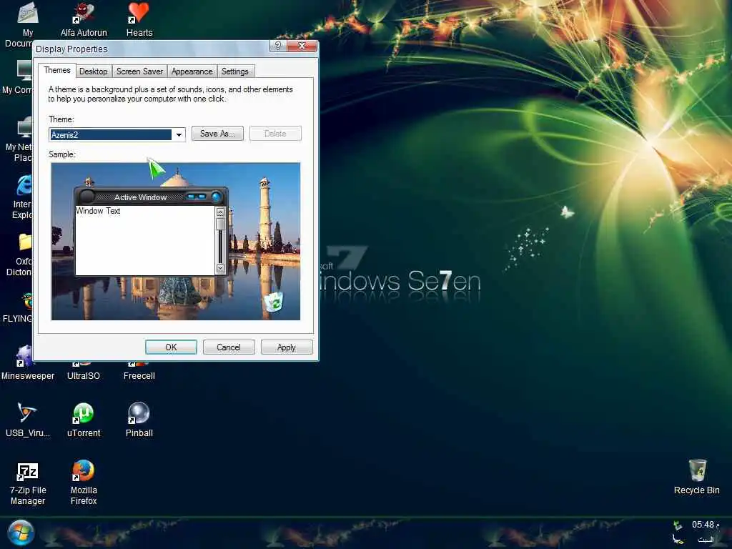Click the recycle bin in theme sample
This screenshot has height=549, width=732.
click(x=274, y=302)
